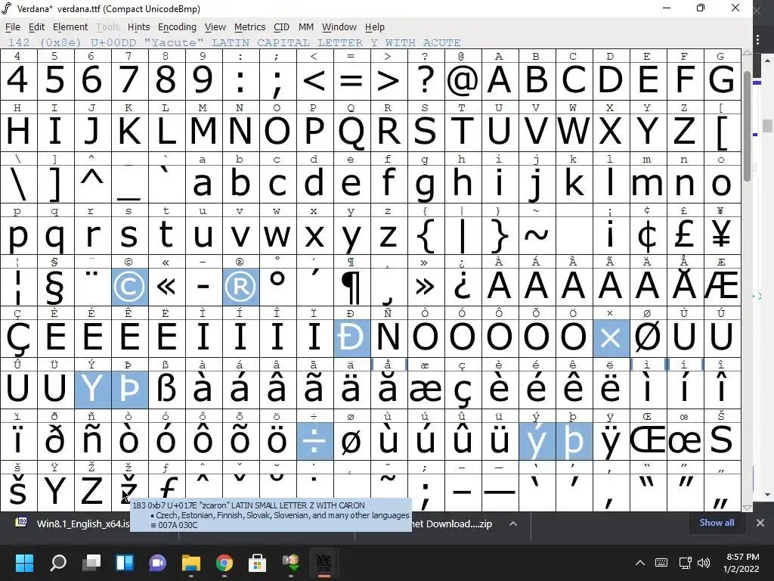Open the Chat icon on taskbar
Screen dimensions: 774x581
point(157,562)
